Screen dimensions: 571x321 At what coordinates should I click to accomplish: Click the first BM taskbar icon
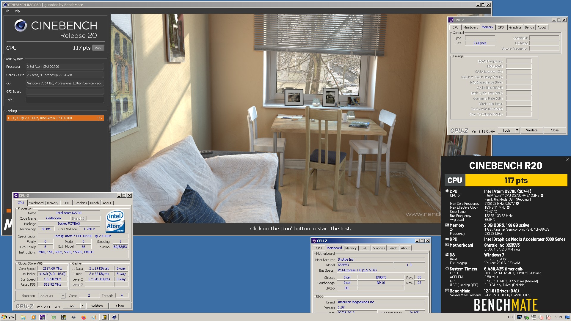64,317
